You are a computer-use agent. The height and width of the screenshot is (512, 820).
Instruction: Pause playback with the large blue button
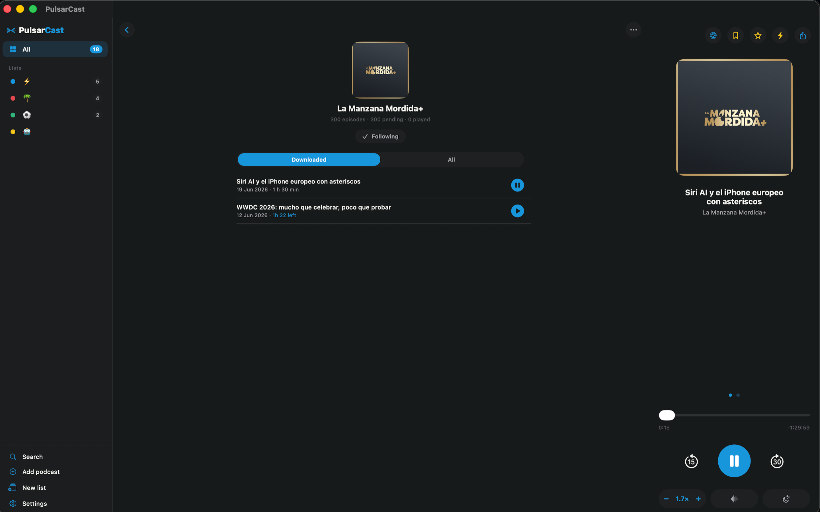click(x=734, y=461)
